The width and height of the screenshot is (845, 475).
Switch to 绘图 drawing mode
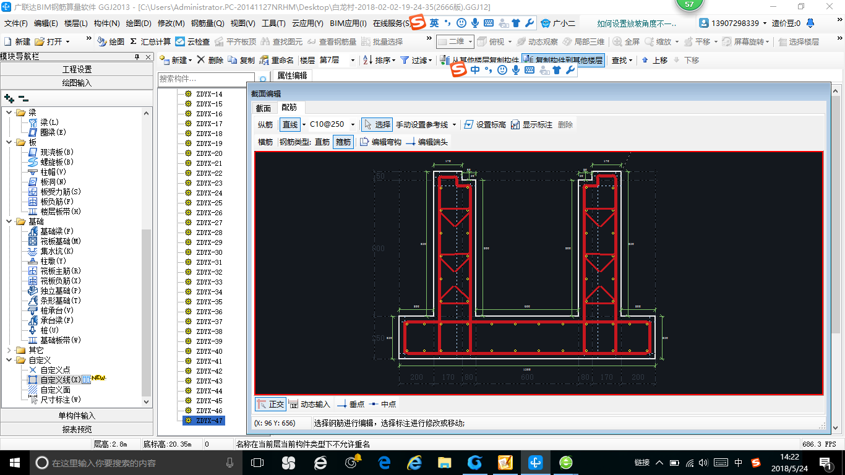click(111, 41)
